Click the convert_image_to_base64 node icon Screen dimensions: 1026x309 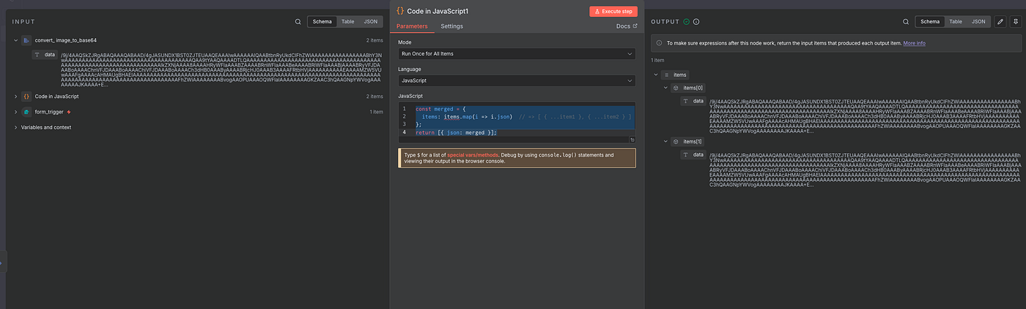pos(26,40)
